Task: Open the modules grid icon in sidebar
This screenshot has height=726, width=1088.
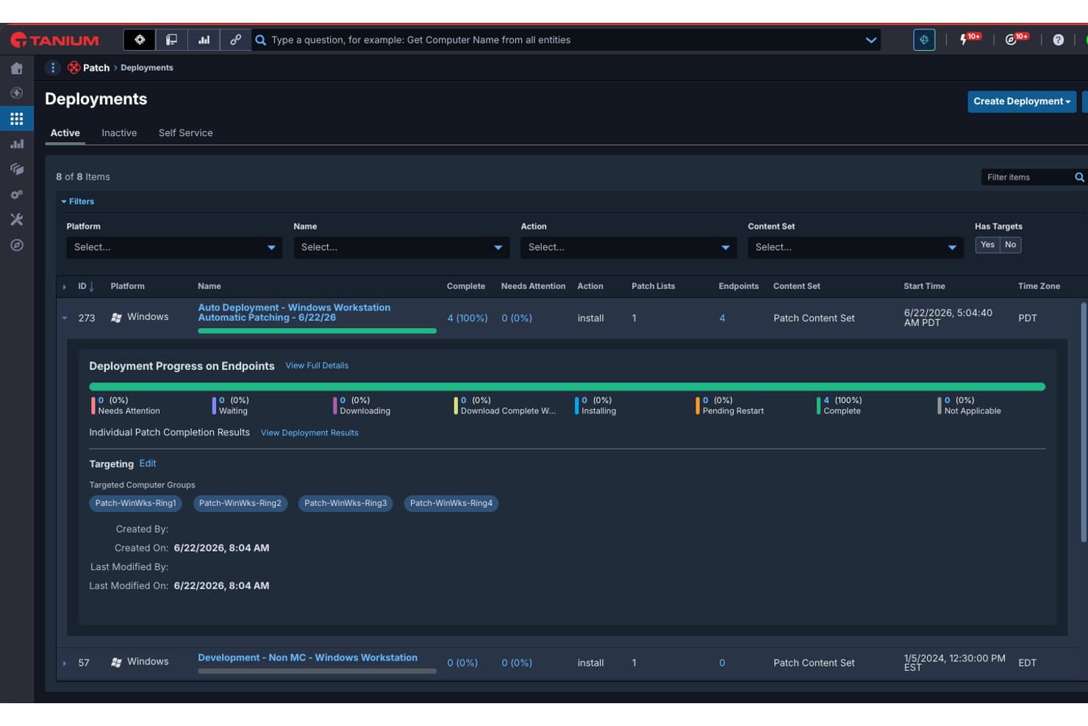Action: pyautogui.click(x=17, y=118)
